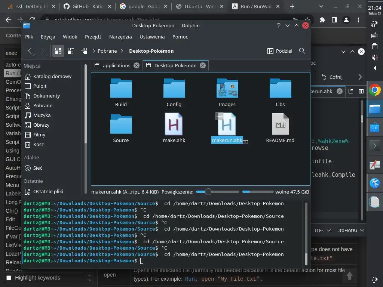The width and height of the screenshot is (383, 287).
Task: Click Cofnij undo in editor window
Action: 332,77
